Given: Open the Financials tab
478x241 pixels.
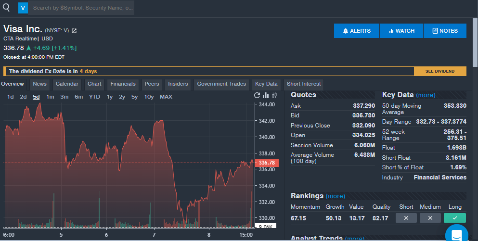Looking at the screenshot, I should click(x=123, y=84).
